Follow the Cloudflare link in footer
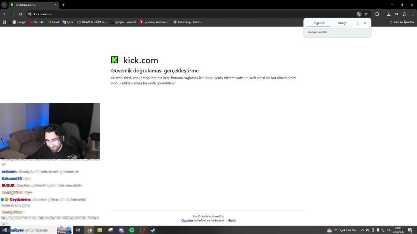Image resolution: width=417 pixels, height=234 pixels. tap(187, 220)
